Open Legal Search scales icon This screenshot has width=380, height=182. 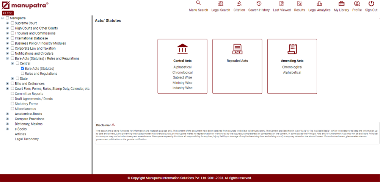click(x=221, y=3)
